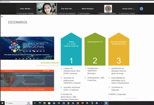This screenshot has height=105, width=154.
Task: Select Jermain Zorón participant tile
Action: pos(128,9)
